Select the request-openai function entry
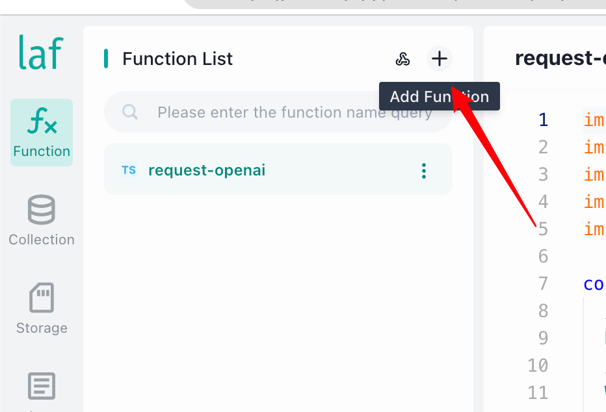The width and height of the screenshot is (606, 412). point(278,169)
